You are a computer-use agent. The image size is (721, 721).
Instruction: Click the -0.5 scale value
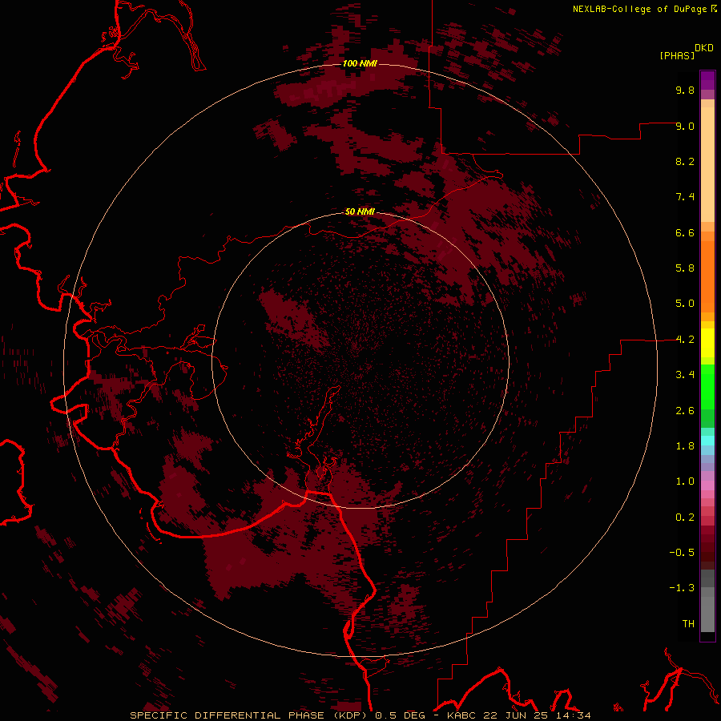tap(682, 553)
